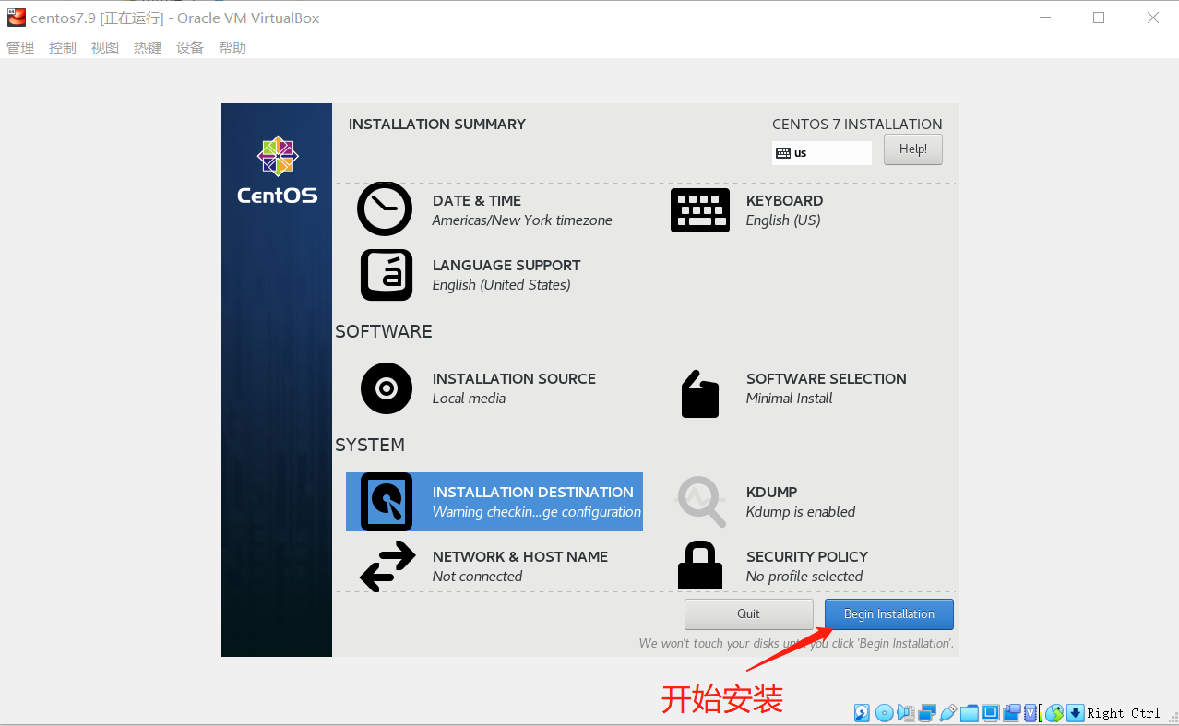Click the LANGUAGE SUPPORT label
Viewport: 1179px width, 726px height.
click(x=506, y=266)
